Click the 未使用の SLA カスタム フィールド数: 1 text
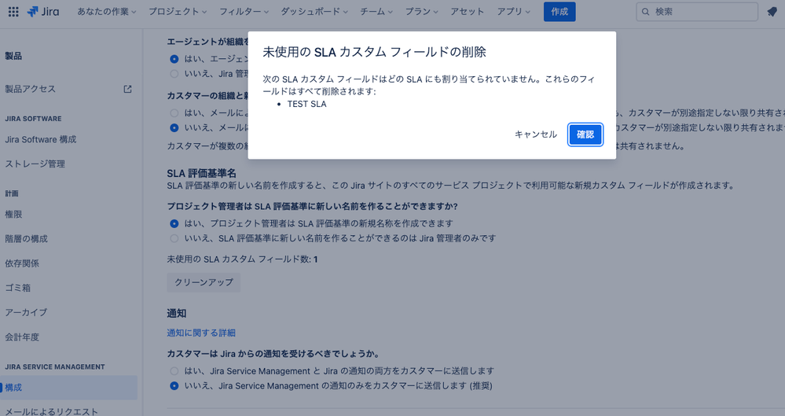Screen dimensions: 785x416 click(242, 260)
